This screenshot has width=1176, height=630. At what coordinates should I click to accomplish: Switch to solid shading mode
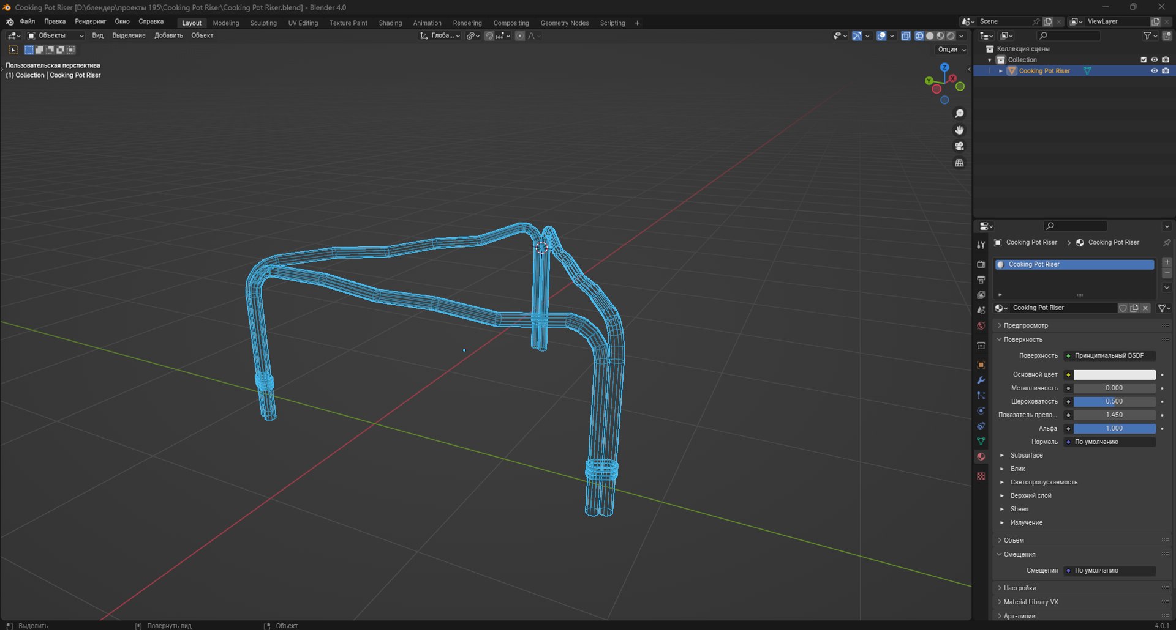point(930,35)
